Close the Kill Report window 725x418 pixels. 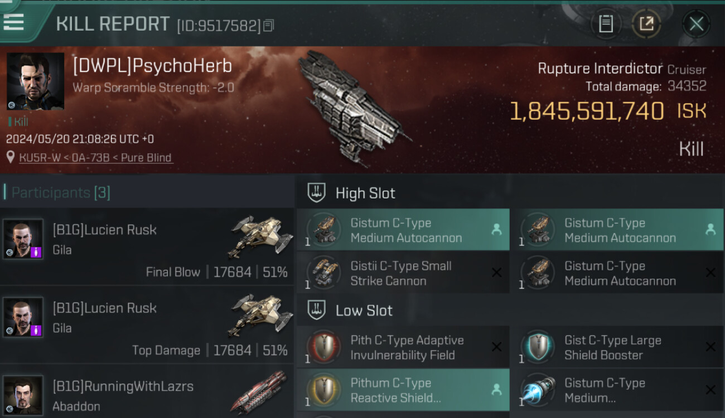(696, 24)
